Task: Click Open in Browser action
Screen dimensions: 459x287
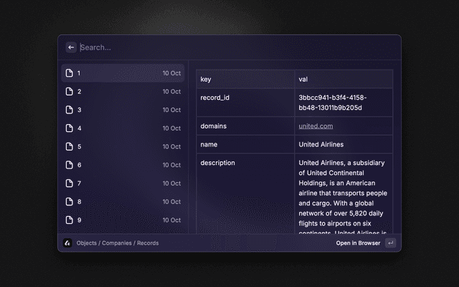Action: coord(358,243)
